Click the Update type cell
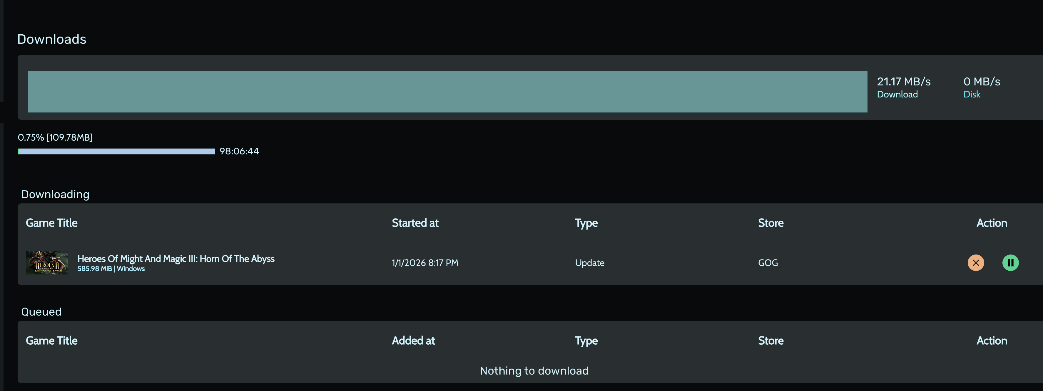 [x=589, y=263]
